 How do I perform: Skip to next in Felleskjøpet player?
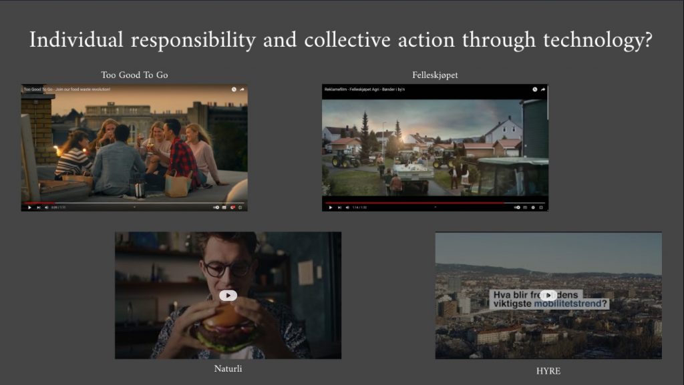tap(339, 208)
